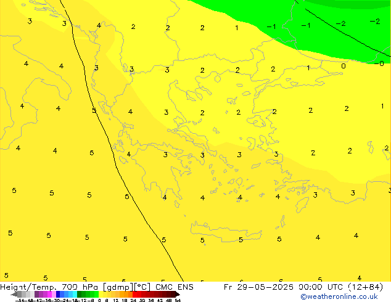Click the Crete island outline on the map
This screenshot has height=302, width=391.
226,231
